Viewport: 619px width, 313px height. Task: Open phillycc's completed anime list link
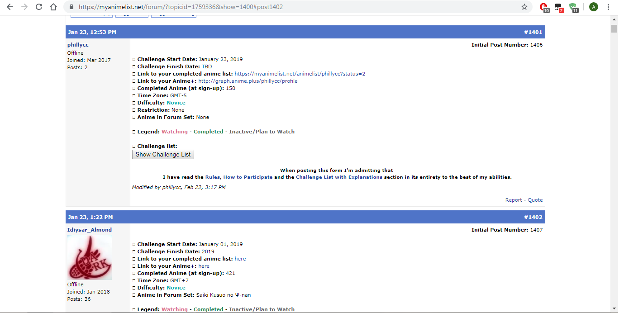click(x=300, y=74)
